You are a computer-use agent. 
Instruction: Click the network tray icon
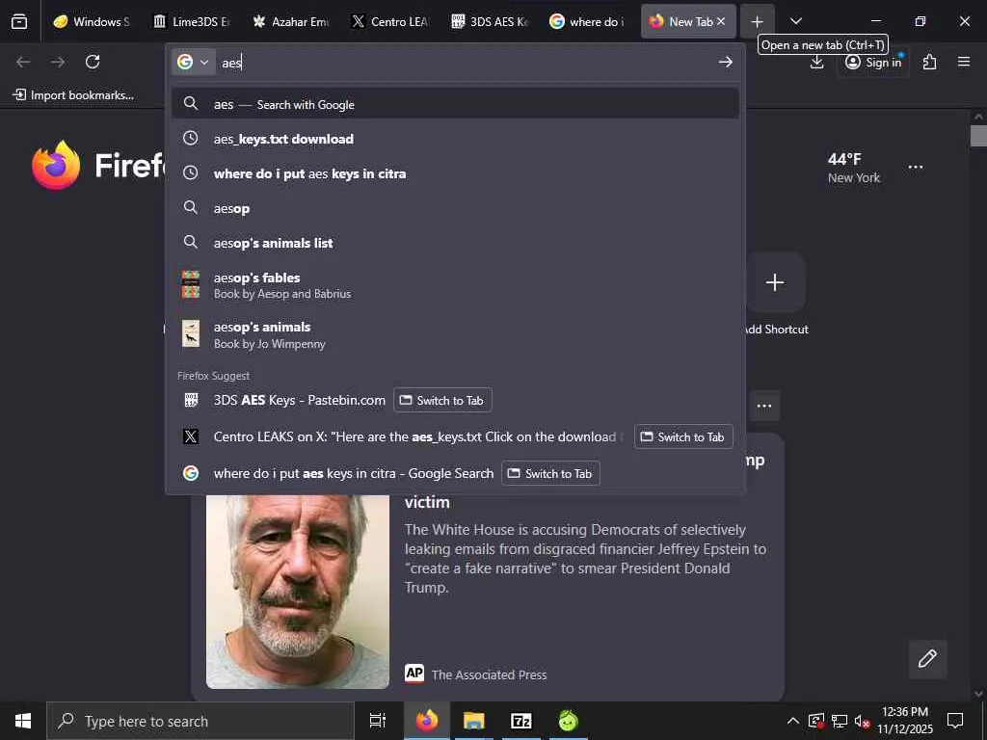click(x=840, y=721)
